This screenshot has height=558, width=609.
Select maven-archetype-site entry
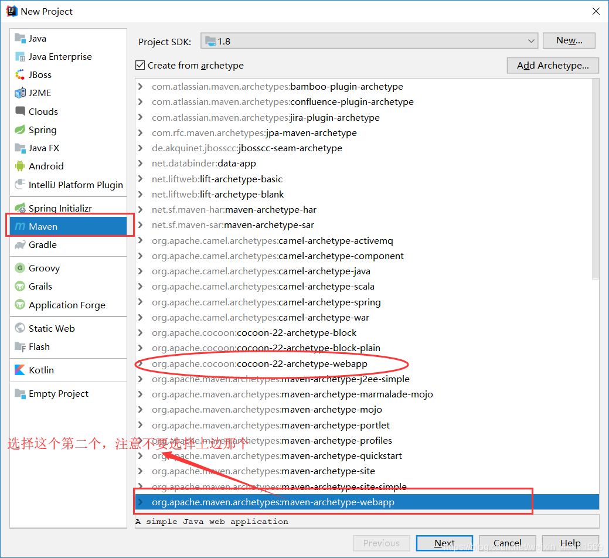tap(263, 471)
